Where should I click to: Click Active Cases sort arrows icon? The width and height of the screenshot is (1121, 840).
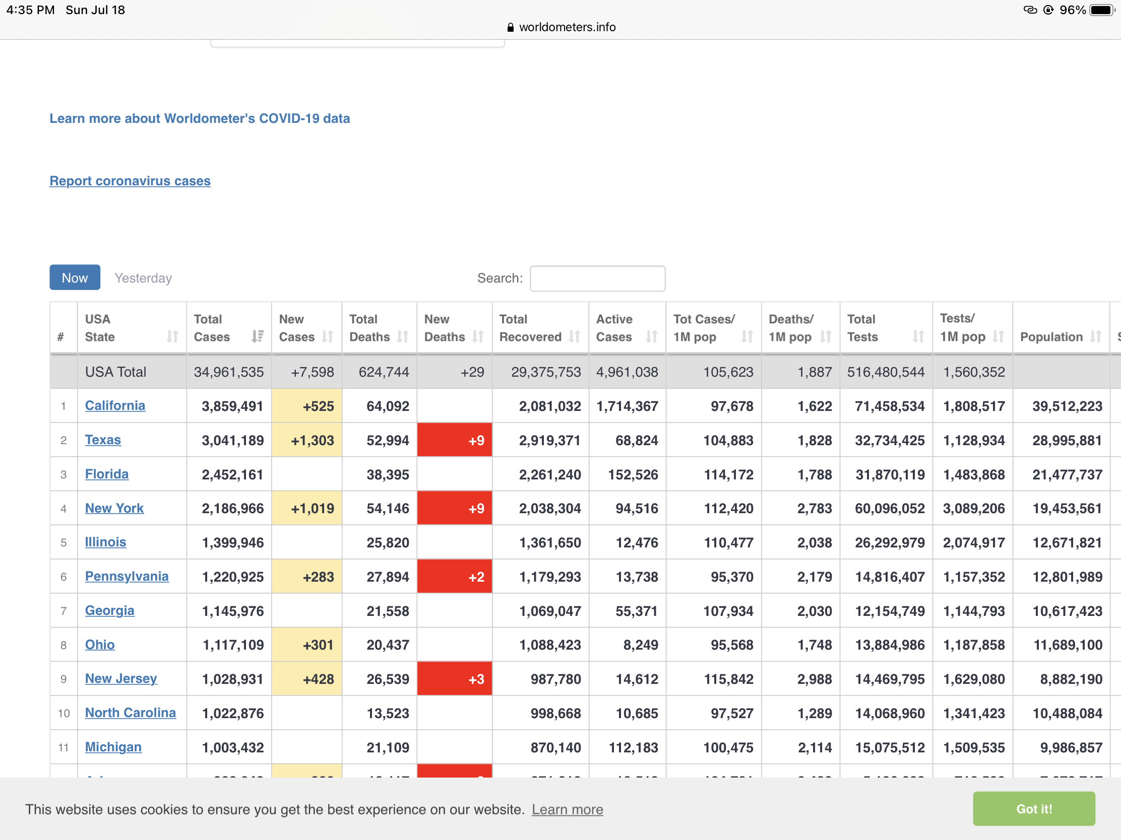point(651,337)
